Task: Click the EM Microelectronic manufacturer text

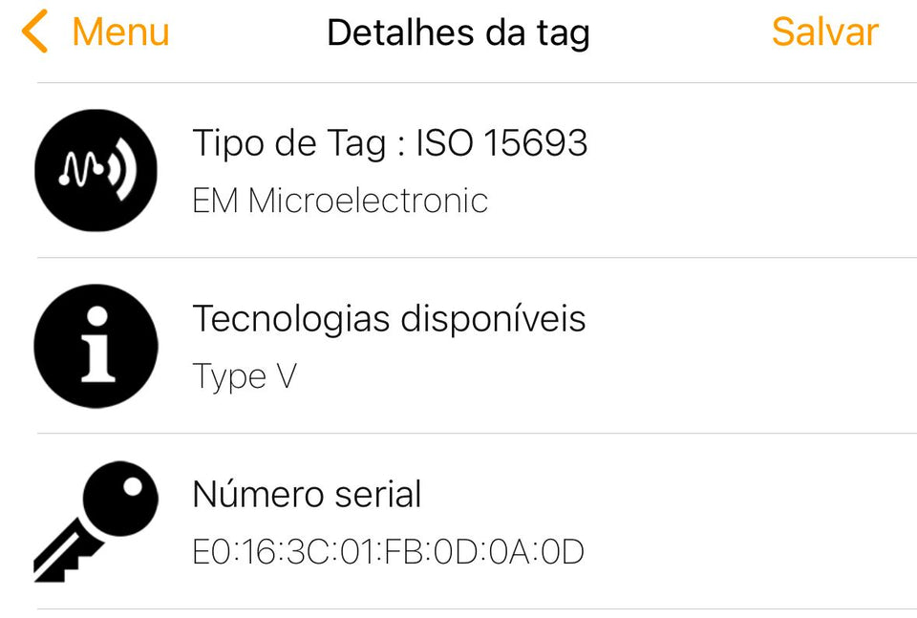Action: [x=340, y=201]
